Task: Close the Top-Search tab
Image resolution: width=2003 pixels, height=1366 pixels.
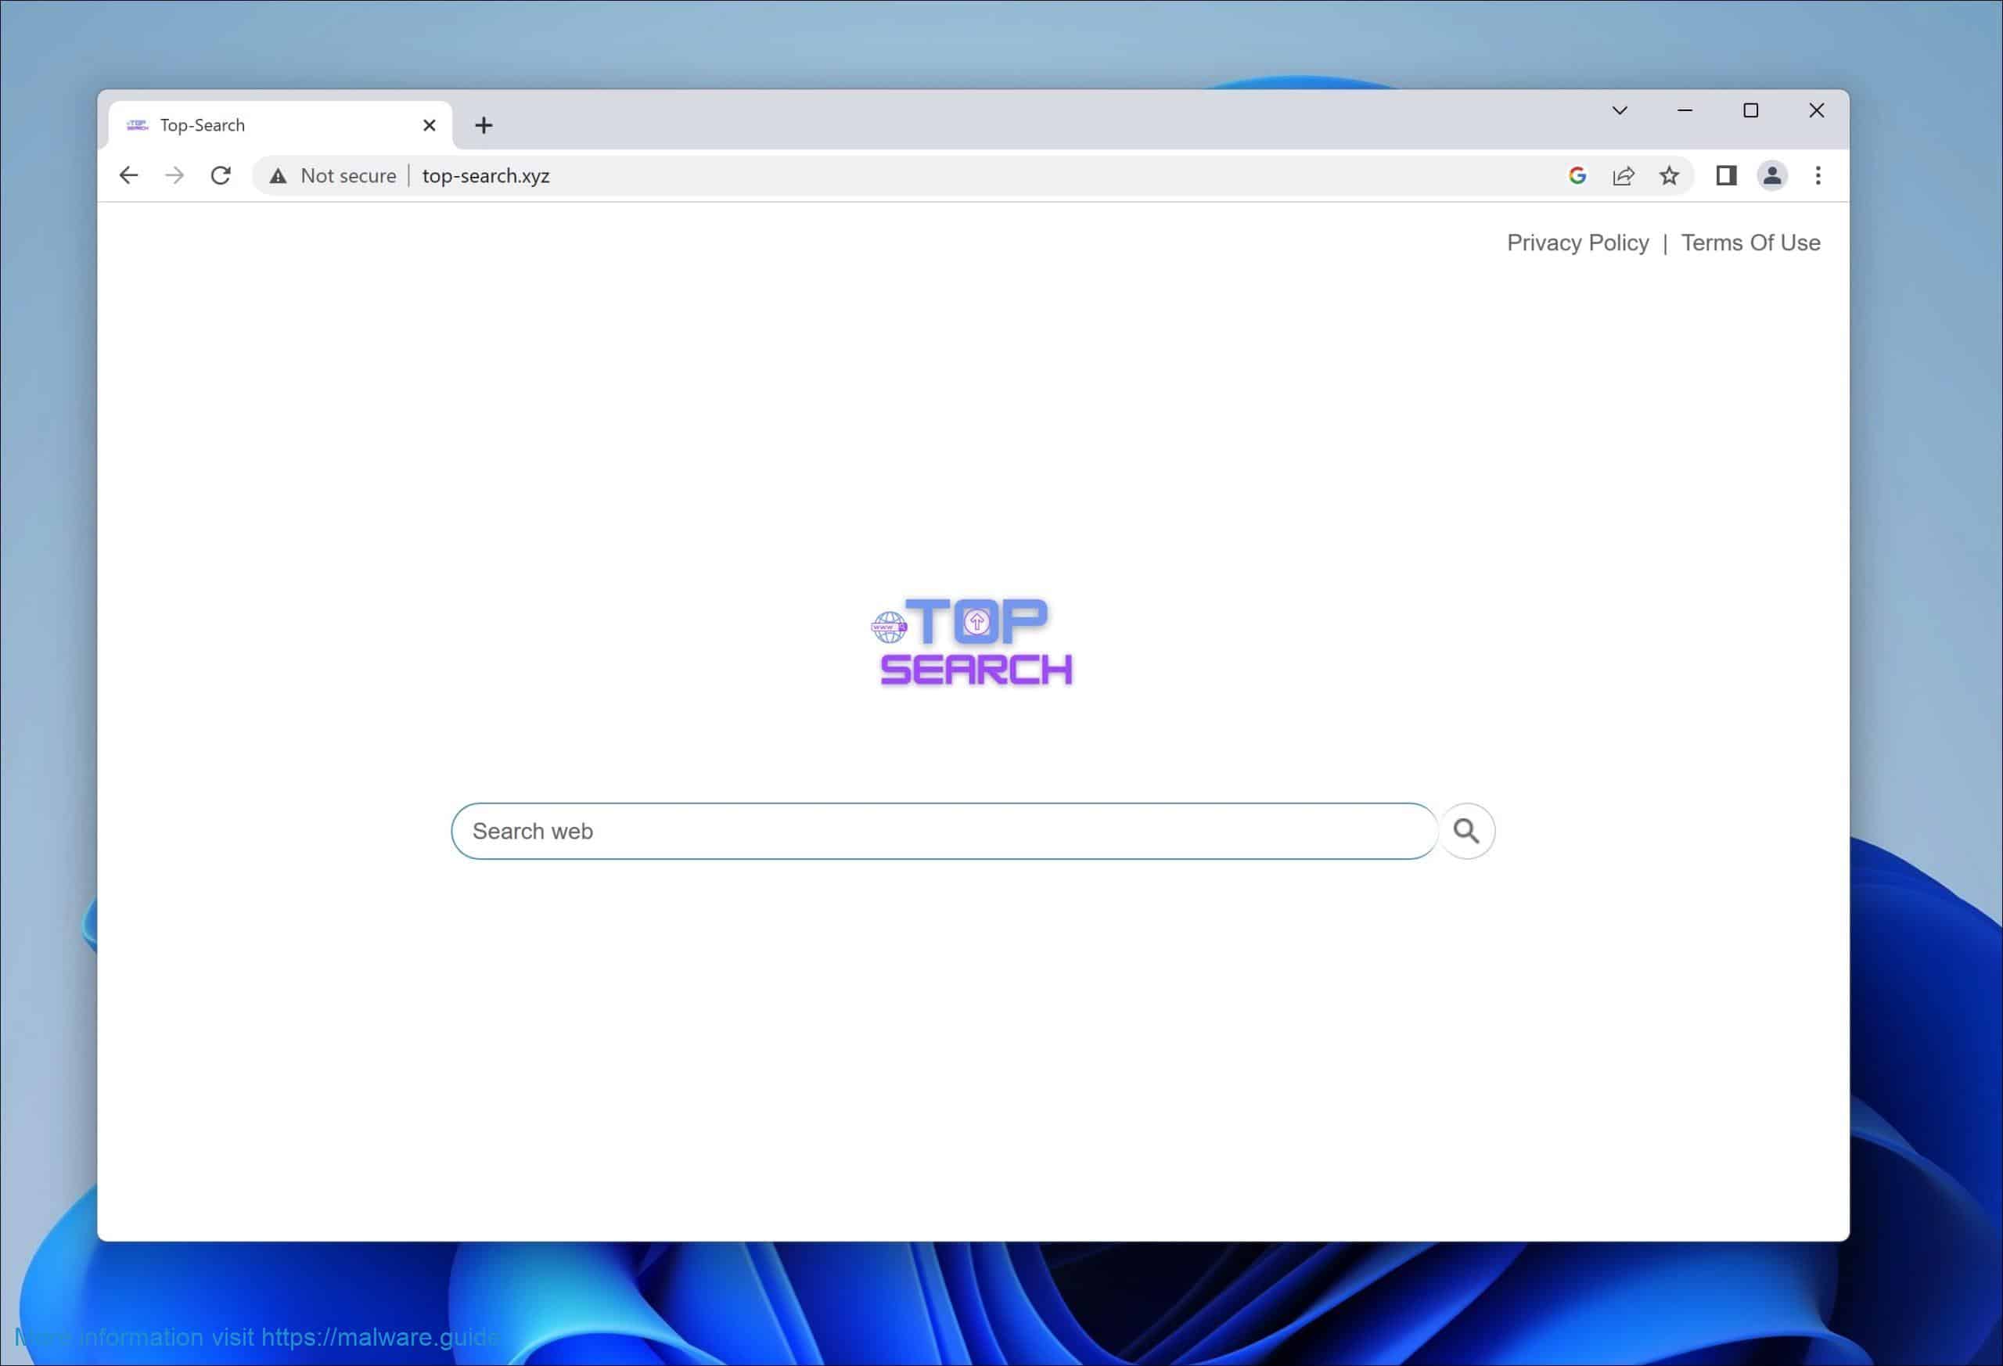Action: 430,124
